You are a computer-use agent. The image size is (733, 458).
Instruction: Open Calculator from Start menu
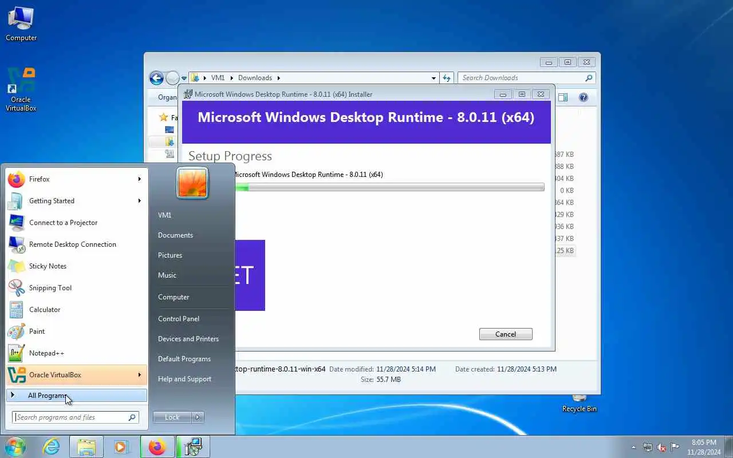pos(76,310)
